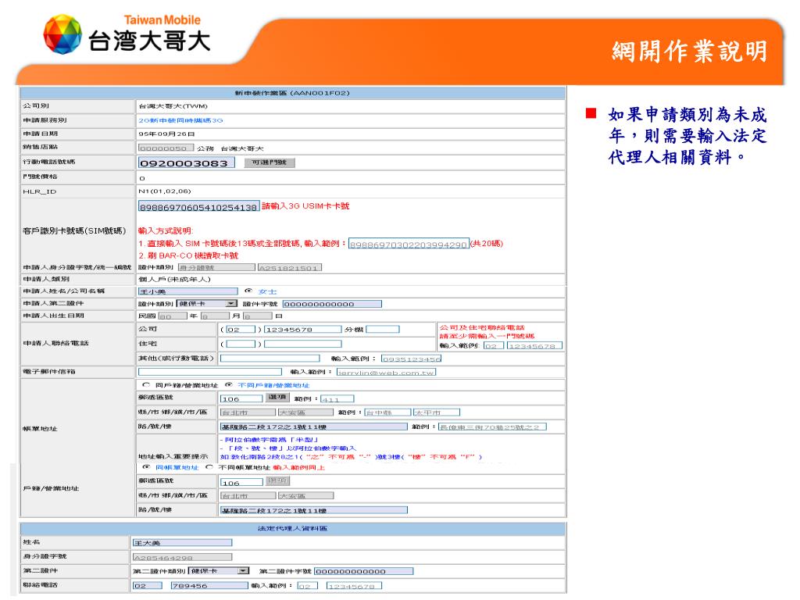Screen dimensions: 800x600
Task: Click the N1(01,02,06) HLR_ID value
Action: point(164,191)
